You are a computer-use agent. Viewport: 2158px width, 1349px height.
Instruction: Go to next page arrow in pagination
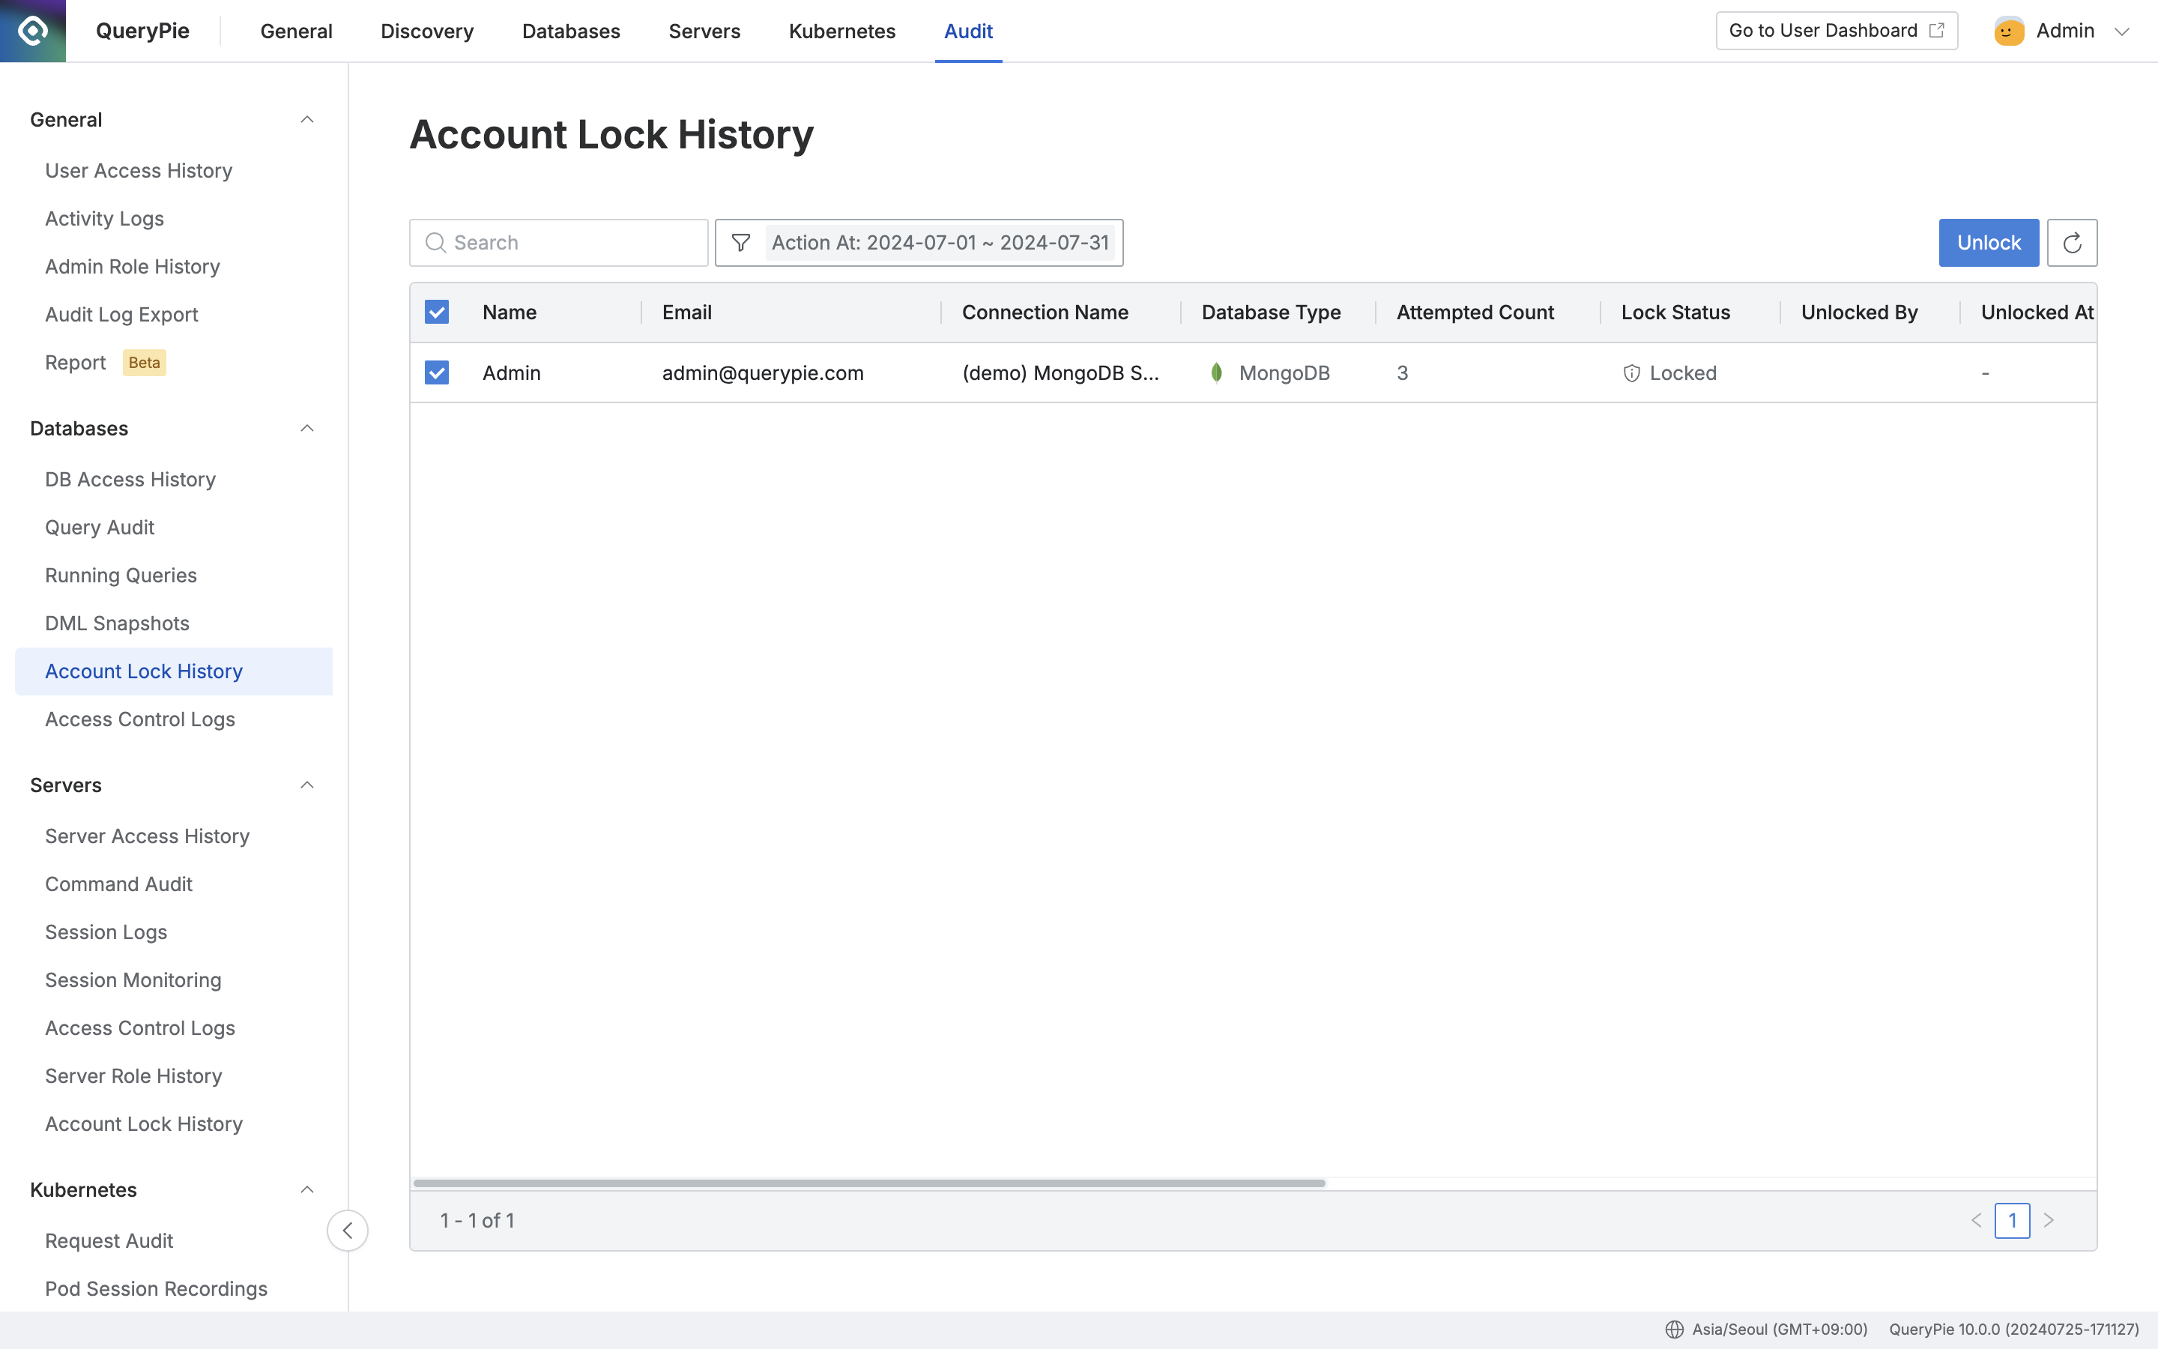(2049, 1219)
